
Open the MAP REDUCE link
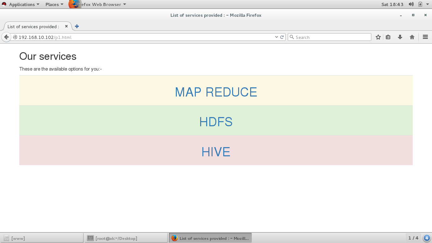click(216, 92)
